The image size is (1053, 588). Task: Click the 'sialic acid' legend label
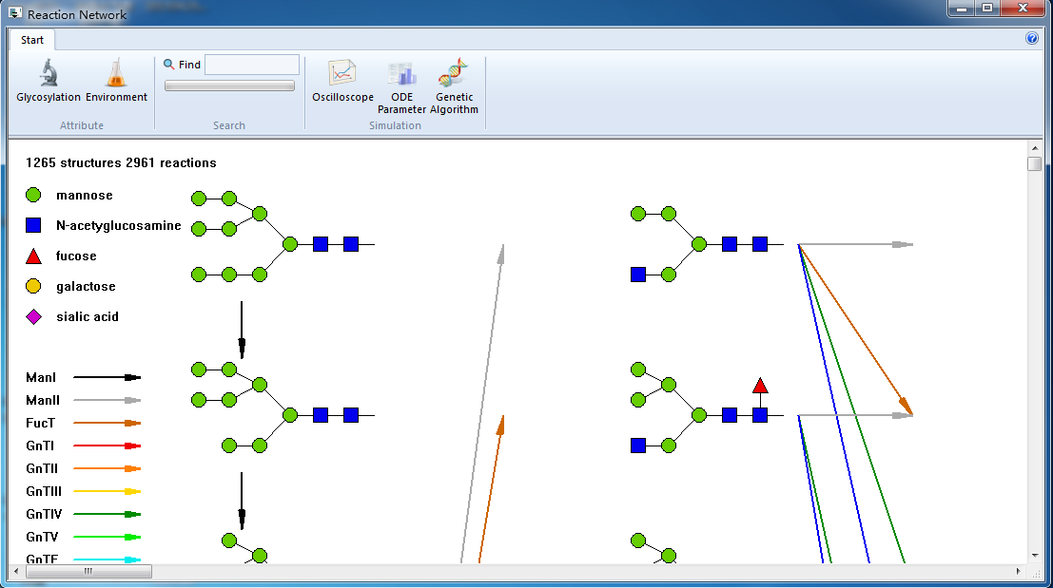pos(88,316)
